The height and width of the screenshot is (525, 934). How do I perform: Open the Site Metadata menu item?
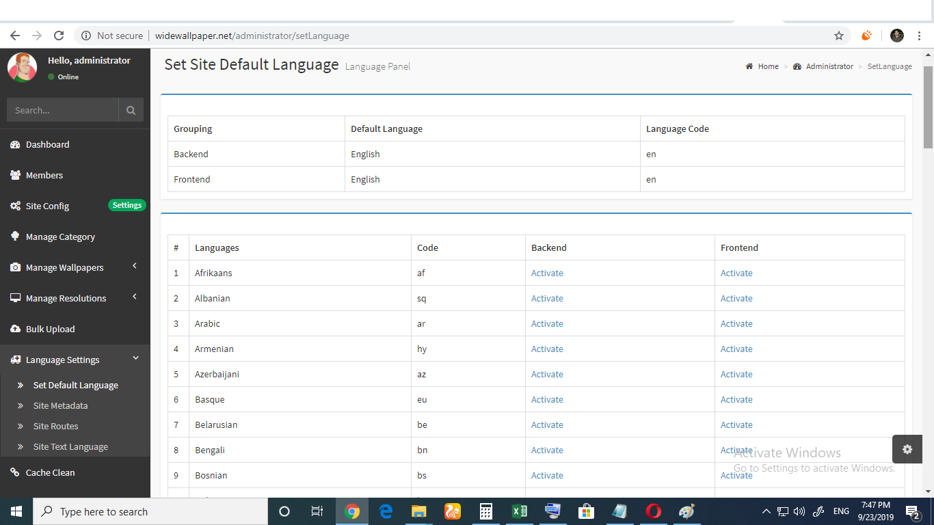(x=60, y=406)
